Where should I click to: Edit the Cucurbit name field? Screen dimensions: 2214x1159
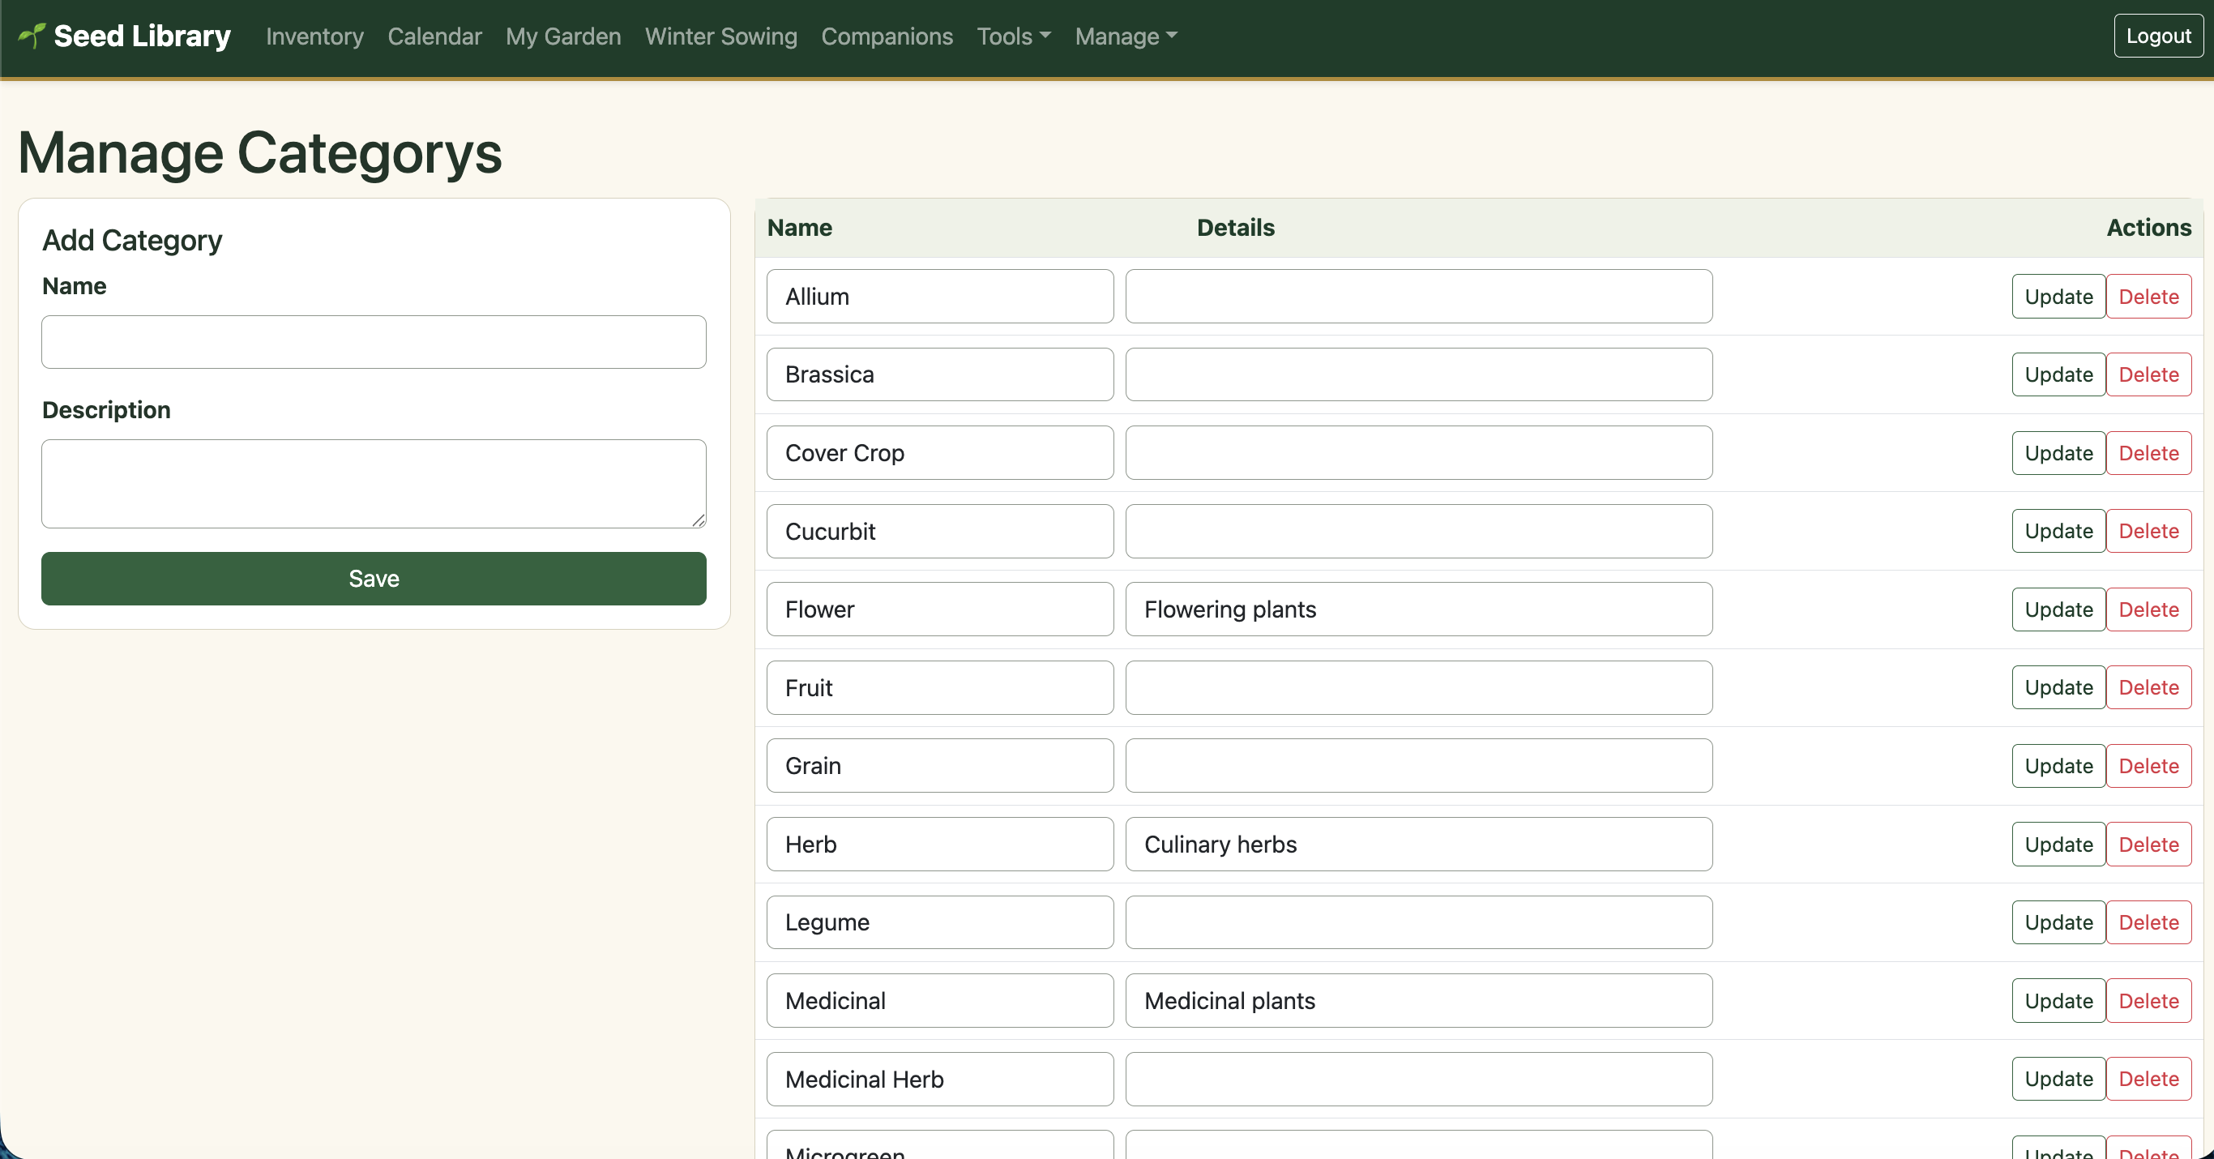coord(940,532)
